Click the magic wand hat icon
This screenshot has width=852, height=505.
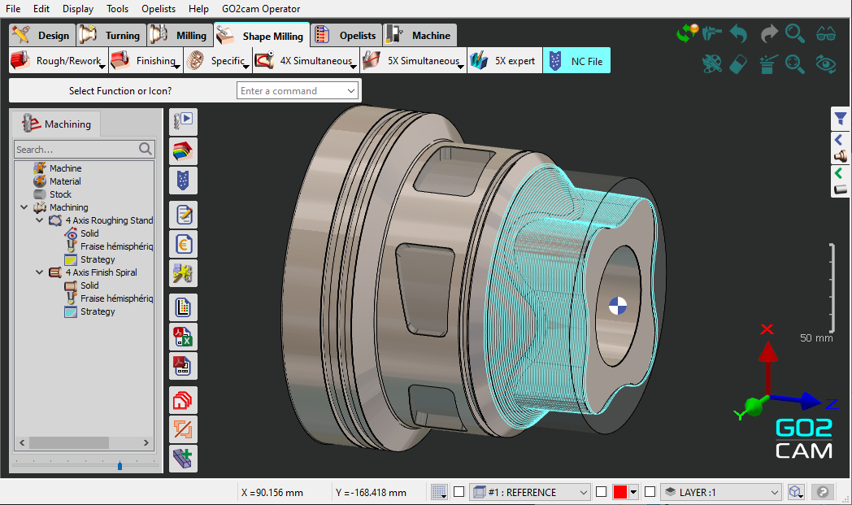(768, 64)
